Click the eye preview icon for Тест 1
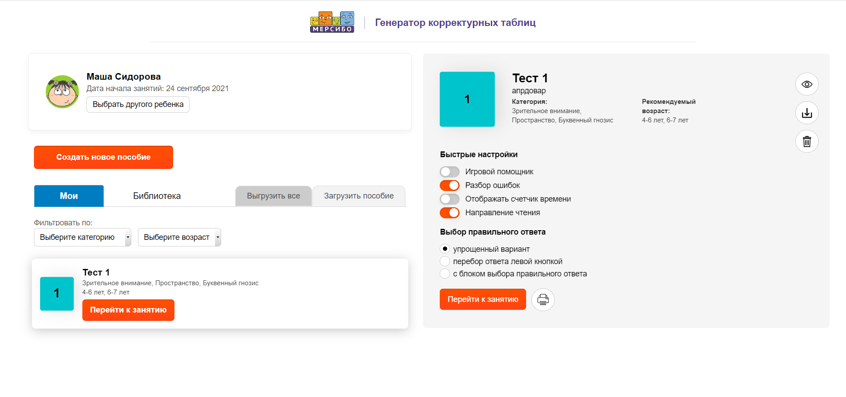Screen dimensions: 846x397 coord(806,84)
